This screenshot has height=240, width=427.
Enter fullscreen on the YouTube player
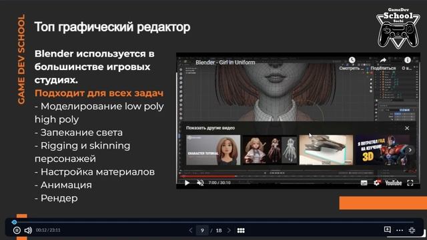(410, 183)
